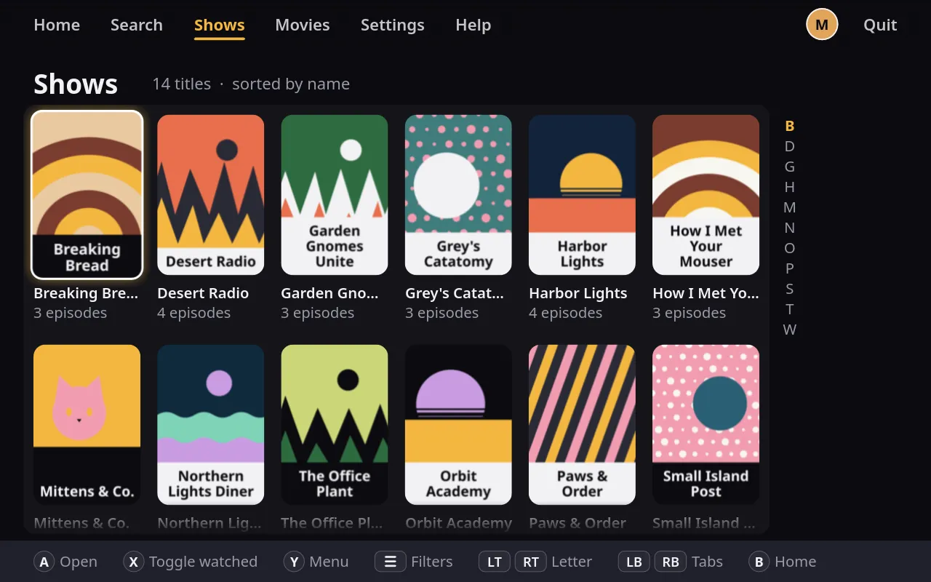Open Filters via hamburger icon
The height and width of the screenshot is (582, 931).
pos(390,562)
